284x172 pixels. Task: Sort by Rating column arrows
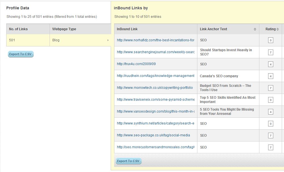point(277,29)
